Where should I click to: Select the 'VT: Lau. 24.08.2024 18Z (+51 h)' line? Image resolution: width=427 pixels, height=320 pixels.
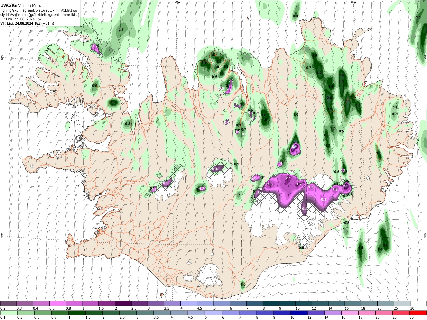27,23
